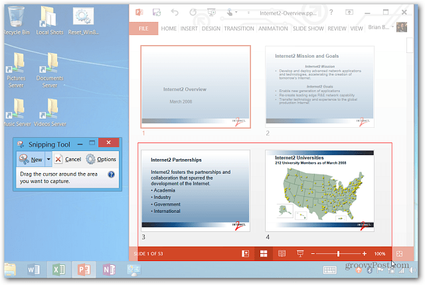Image resolution: width=425 pixels, height=285 pixels.
Task: Open Customize Quick Access Toolbar dropdown
Action: tap(248, 12)
